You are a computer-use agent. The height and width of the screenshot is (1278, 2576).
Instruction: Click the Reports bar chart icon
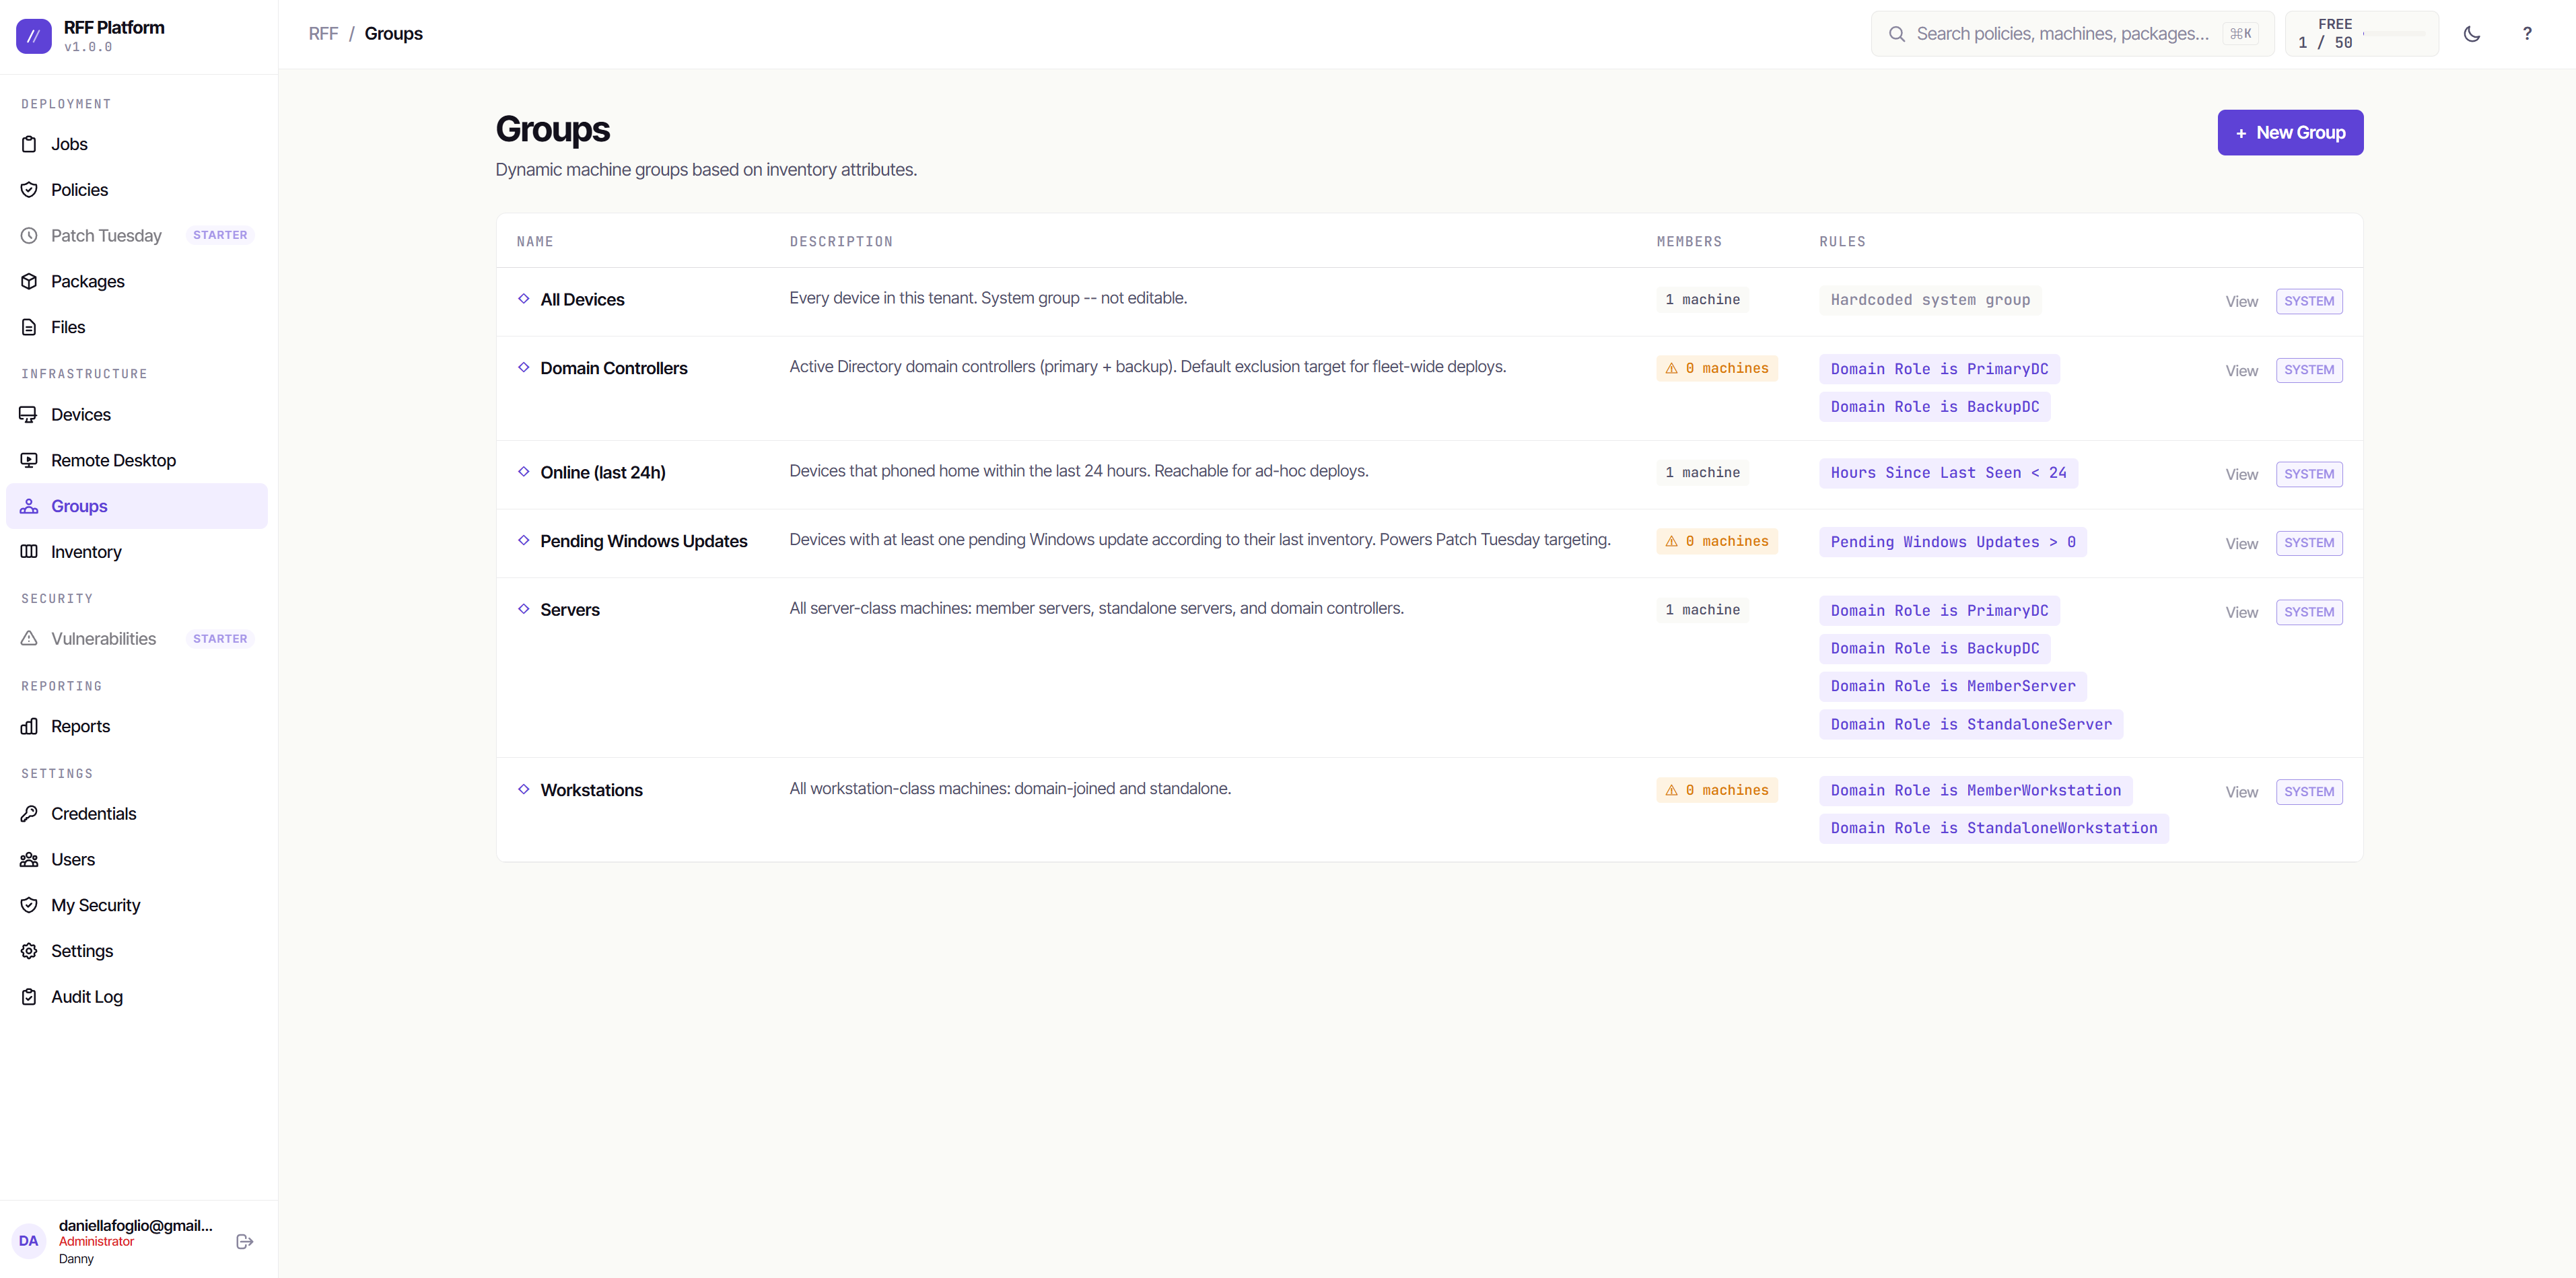pos(29,726)
